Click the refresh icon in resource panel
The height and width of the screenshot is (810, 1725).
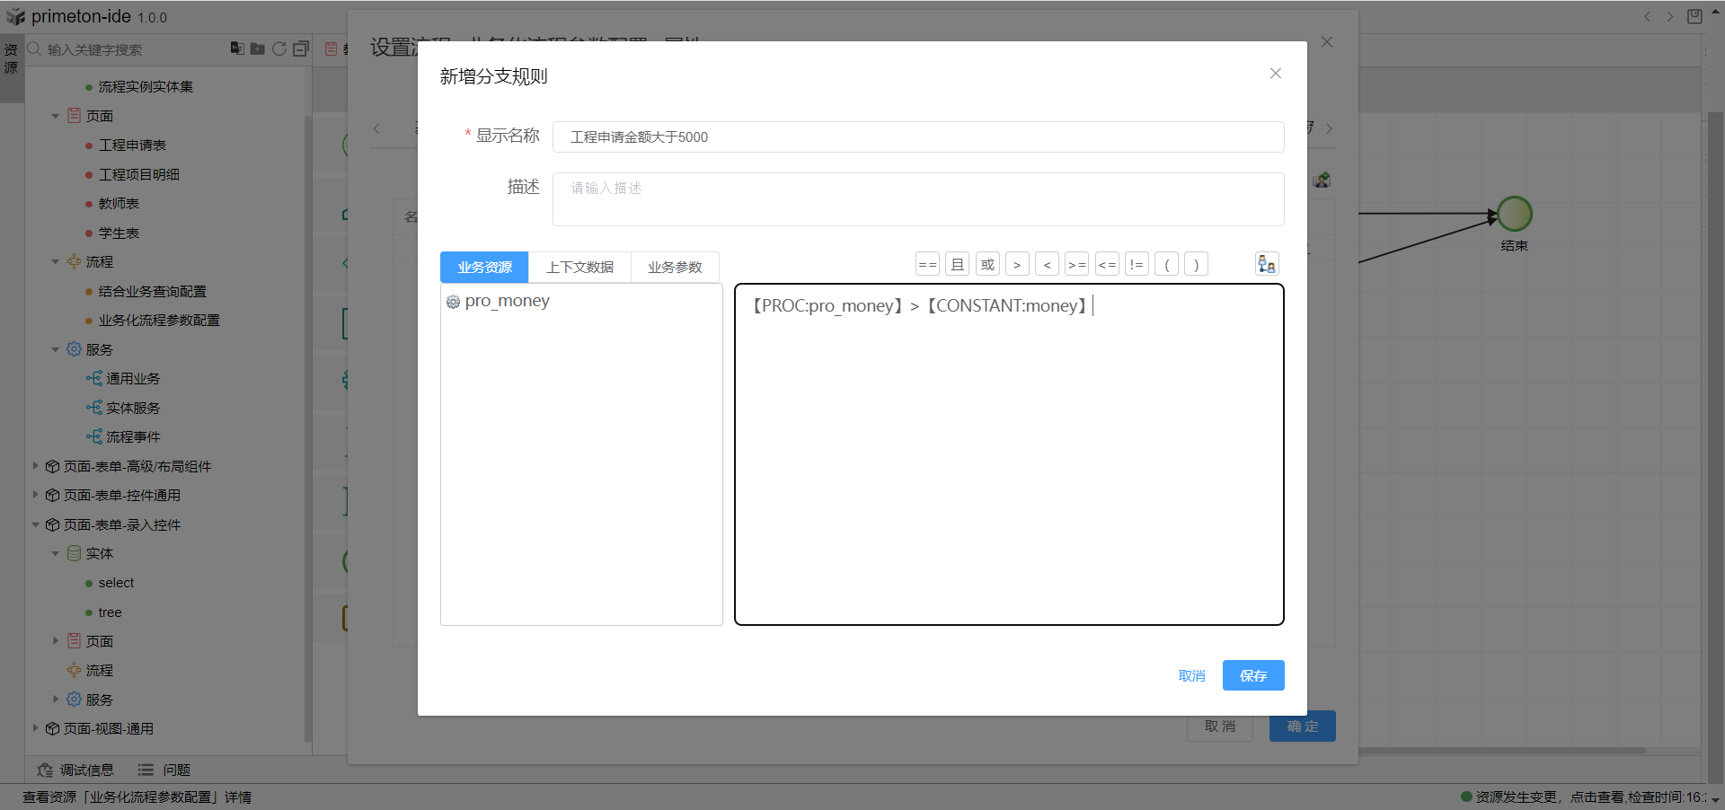(x=279, y=48)
